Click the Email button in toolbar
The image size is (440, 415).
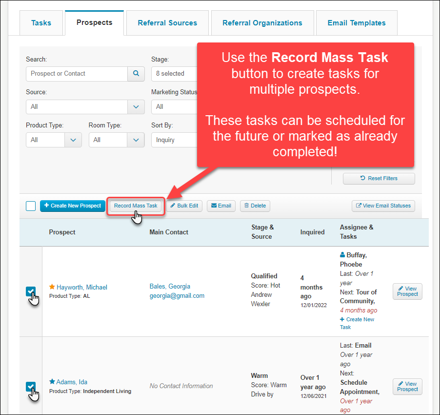(221, 206)
